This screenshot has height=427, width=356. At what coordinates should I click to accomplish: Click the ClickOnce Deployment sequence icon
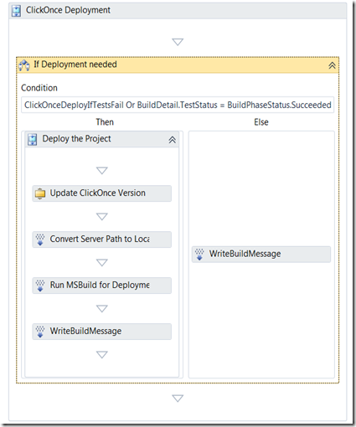pos(16,11)
